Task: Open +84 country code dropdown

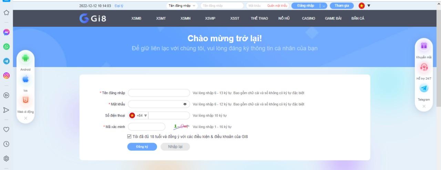Action: [138, 116]
